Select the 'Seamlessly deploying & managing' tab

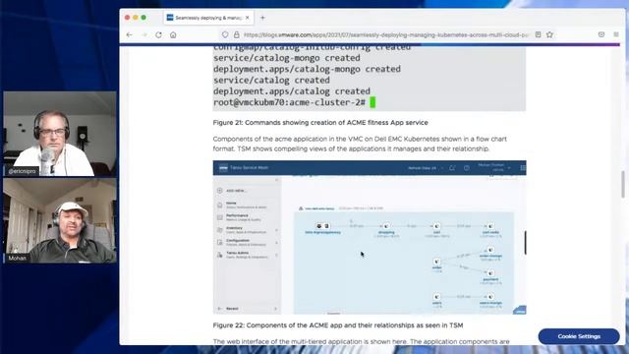[x=208, y=18]
